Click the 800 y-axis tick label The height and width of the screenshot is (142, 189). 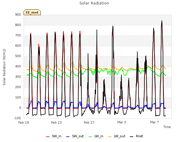(x=18, y=25)
